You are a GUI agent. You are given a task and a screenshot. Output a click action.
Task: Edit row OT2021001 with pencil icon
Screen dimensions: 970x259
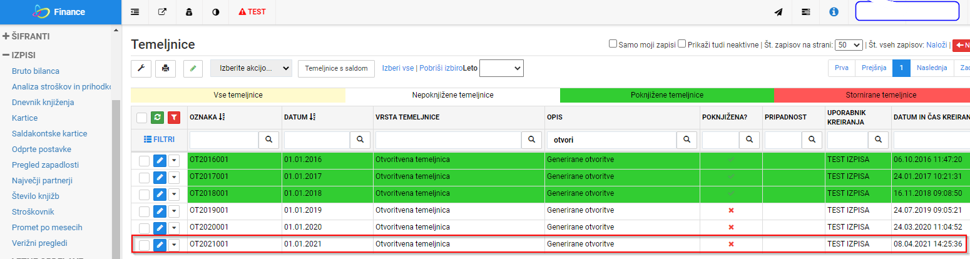160,245
